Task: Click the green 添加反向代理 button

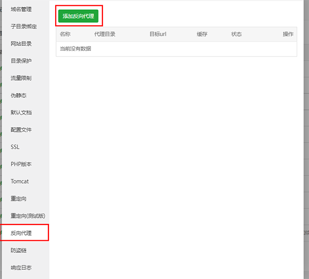Action: pos(78,16)
